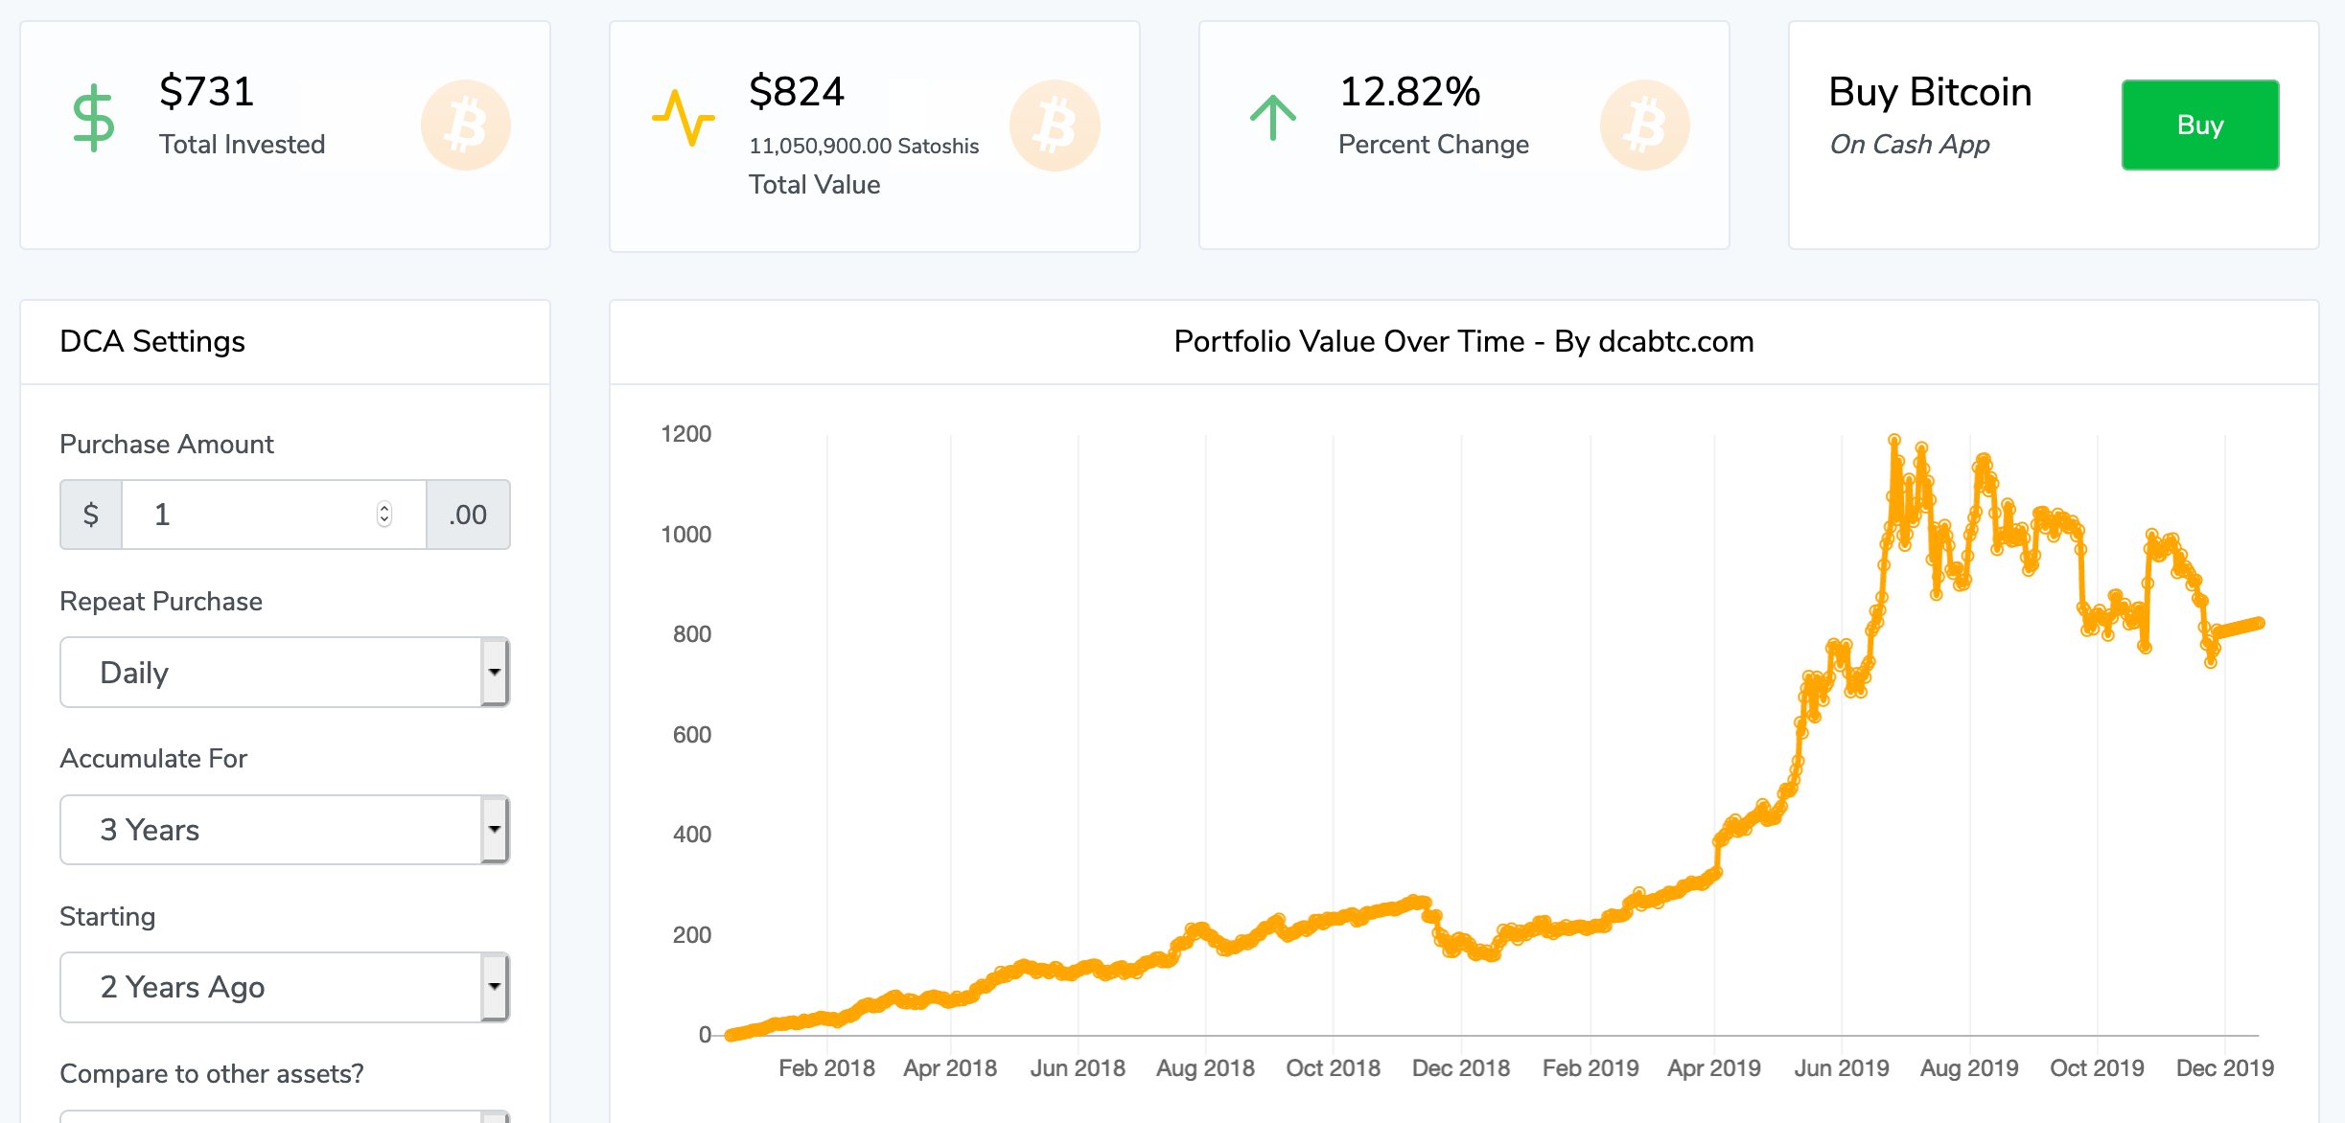Screen dimensions: 2345x1123
Task: Click Bitcoin logo in Total Invested card
Action: coord(466,126)
